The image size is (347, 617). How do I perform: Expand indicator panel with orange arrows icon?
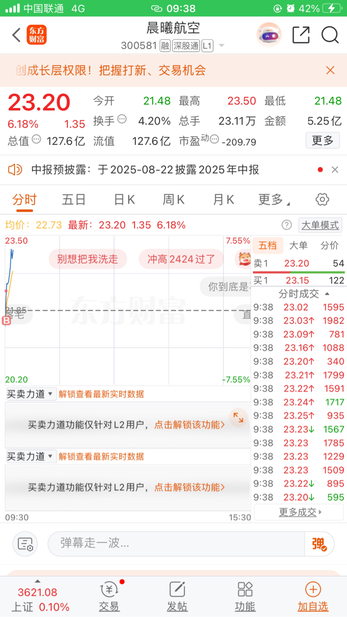[238, 418]
